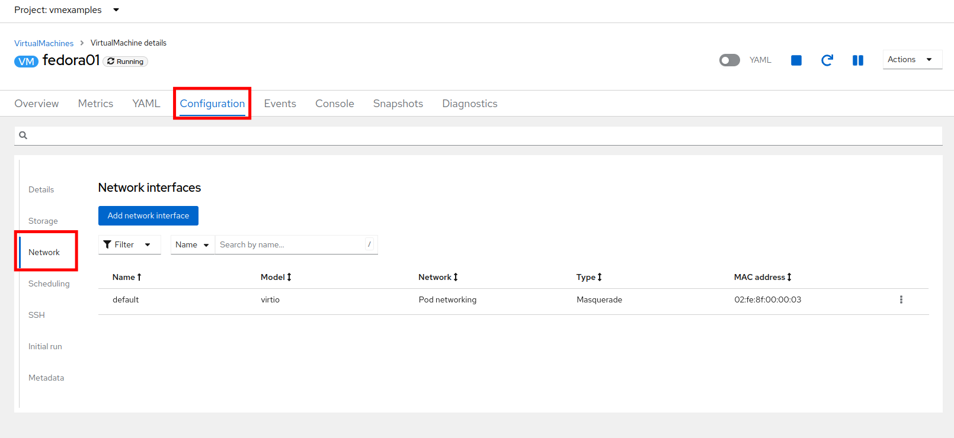Select Storage in configuration sidebar

(x=43, y=221)
